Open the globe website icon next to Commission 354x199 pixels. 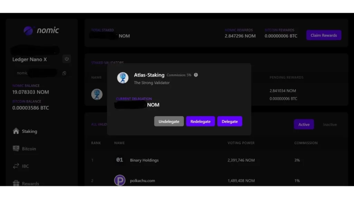196,75
